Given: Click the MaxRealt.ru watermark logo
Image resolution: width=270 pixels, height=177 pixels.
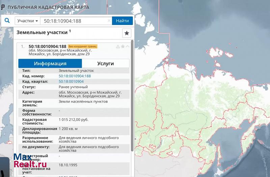Looking at the screenshot, I should point(30,161).
